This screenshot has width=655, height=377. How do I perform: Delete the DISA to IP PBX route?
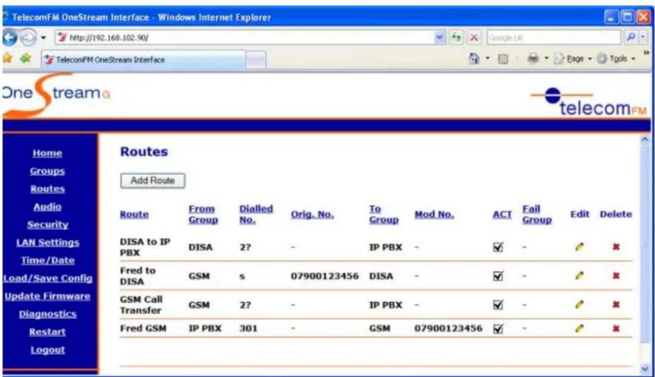[616, 247]
